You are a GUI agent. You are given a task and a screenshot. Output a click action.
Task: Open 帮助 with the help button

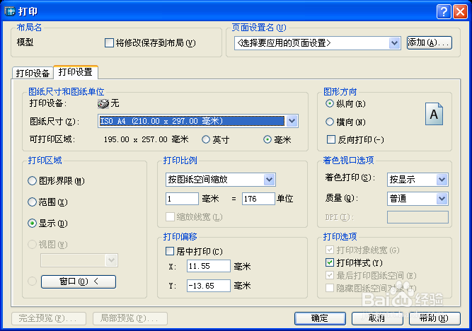click(434, 318)
